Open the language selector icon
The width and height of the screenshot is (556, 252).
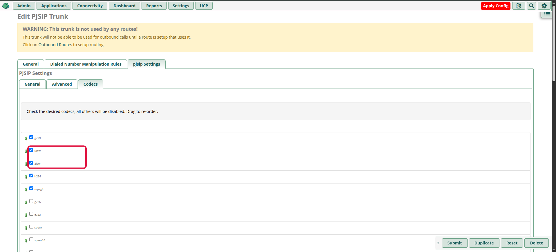point(519,6)
